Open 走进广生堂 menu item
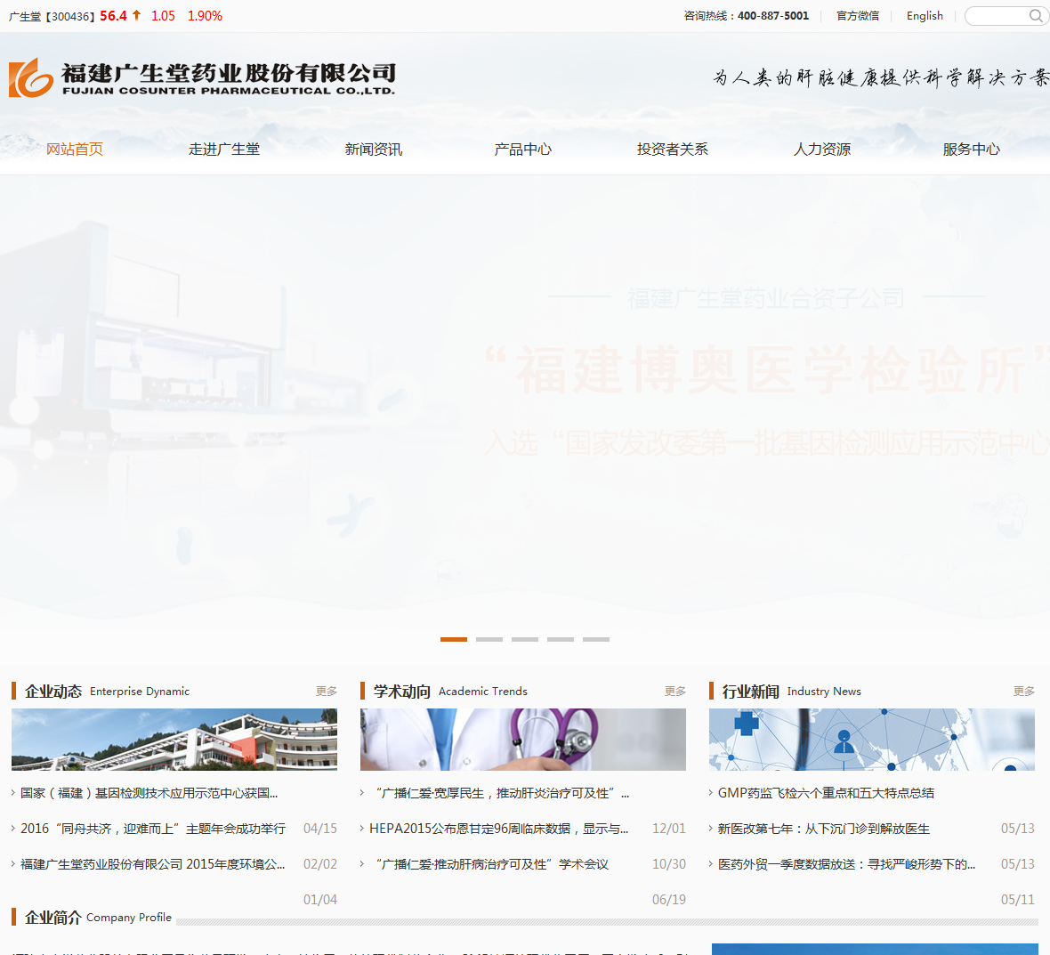 223,149
